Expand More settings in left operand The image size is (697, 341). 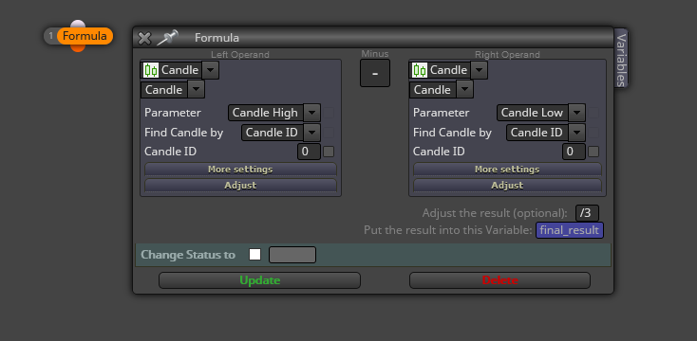pos(240,170)
